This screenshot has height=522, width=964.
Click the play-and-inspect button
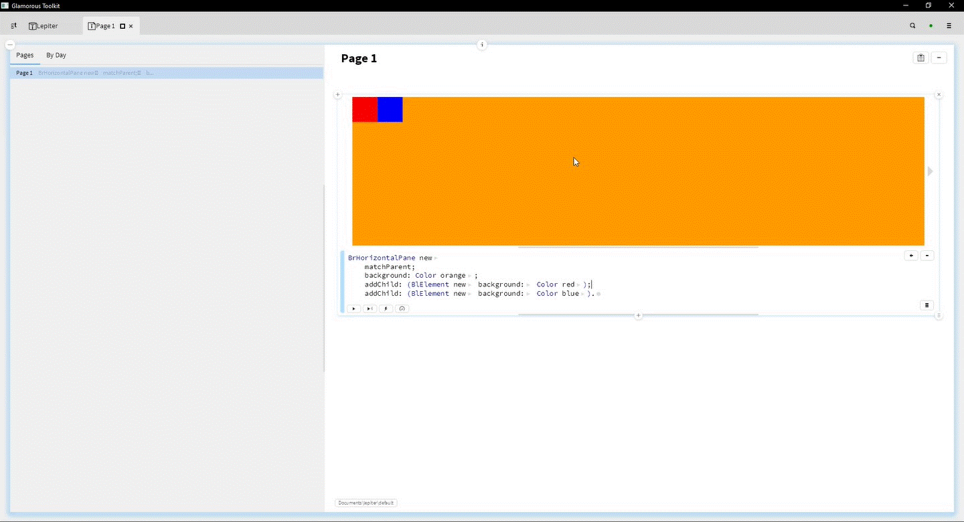370,309
